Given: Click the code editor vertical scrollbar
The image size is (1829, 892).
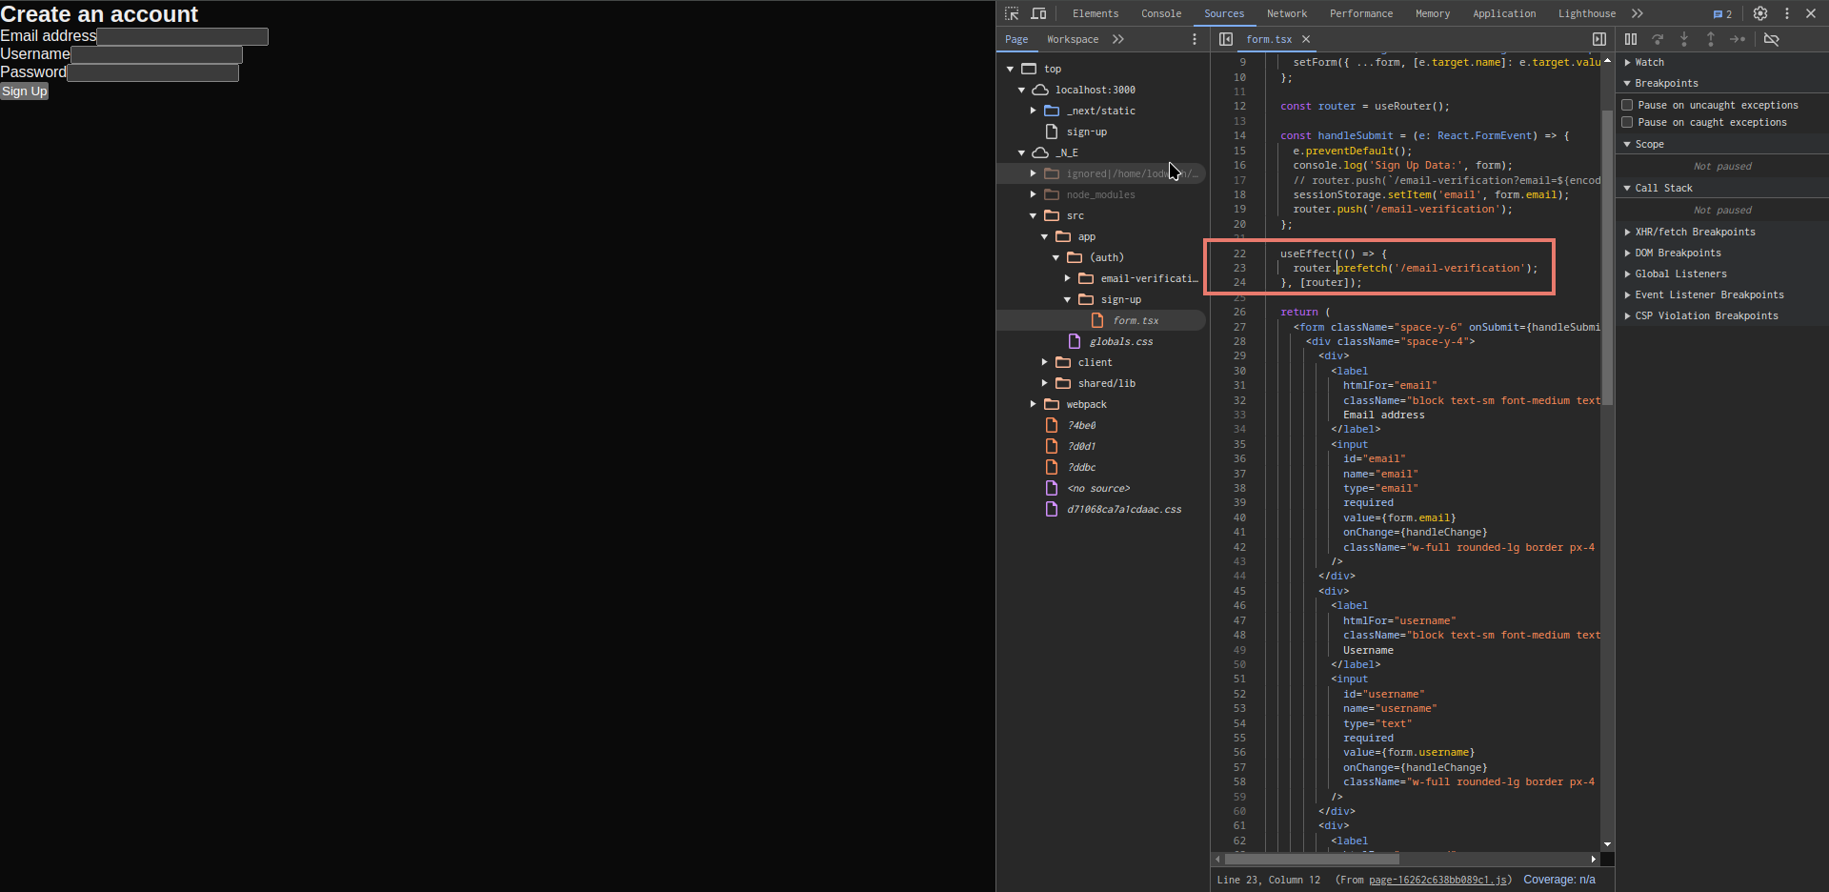Looking at the screenshot, I should [1608, 257].
